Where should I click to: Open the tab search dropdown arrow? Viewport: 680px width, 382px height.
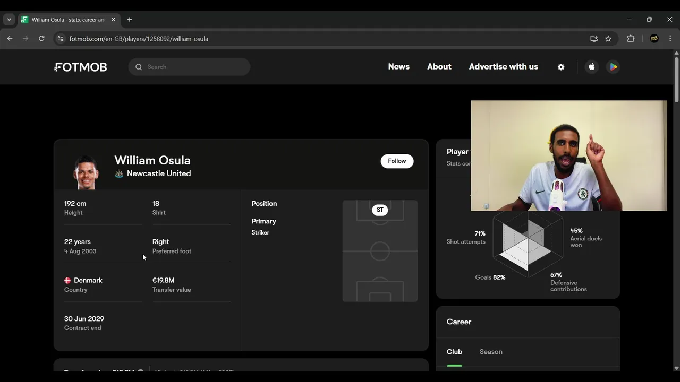[x=9, y=20]
